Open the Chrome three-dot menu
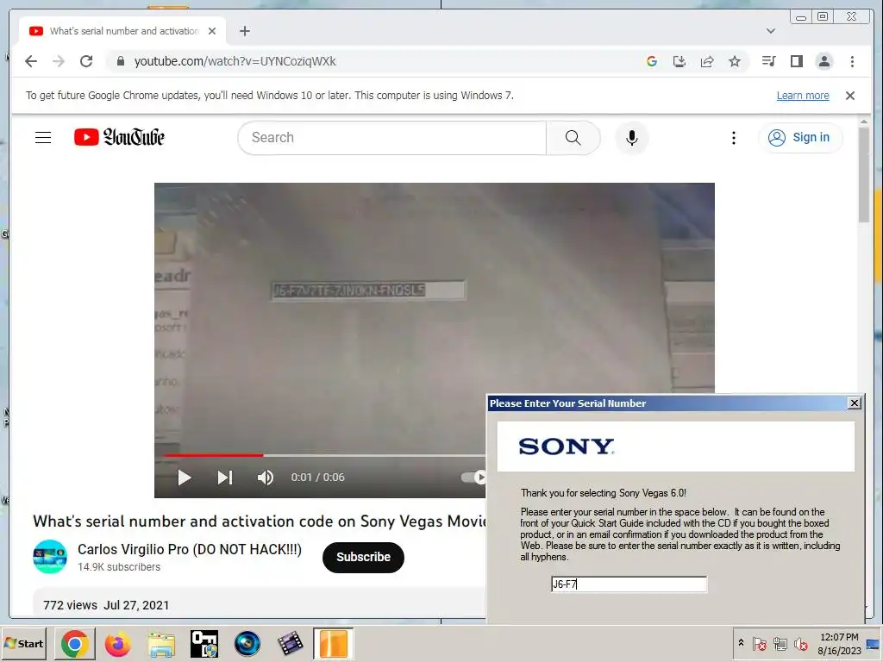Image resolution: width=883 pixels, height=662 pixels. tap(852, 61)
